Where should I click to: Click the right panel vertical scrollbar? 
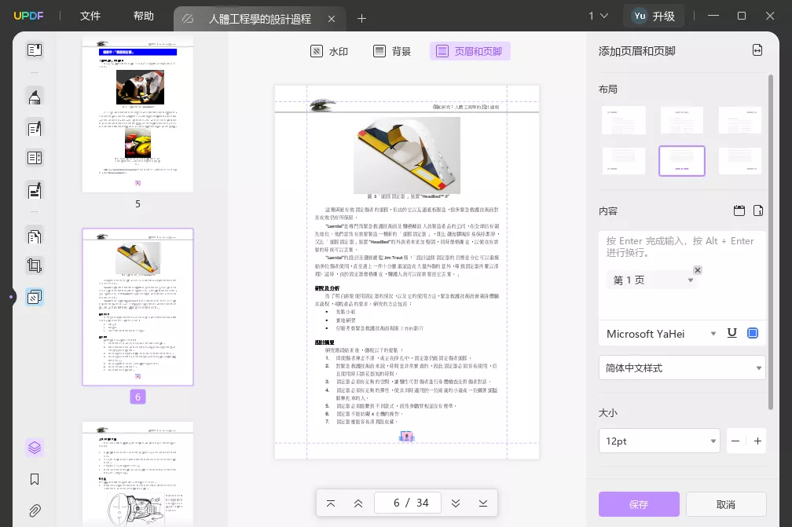point(771,243)
